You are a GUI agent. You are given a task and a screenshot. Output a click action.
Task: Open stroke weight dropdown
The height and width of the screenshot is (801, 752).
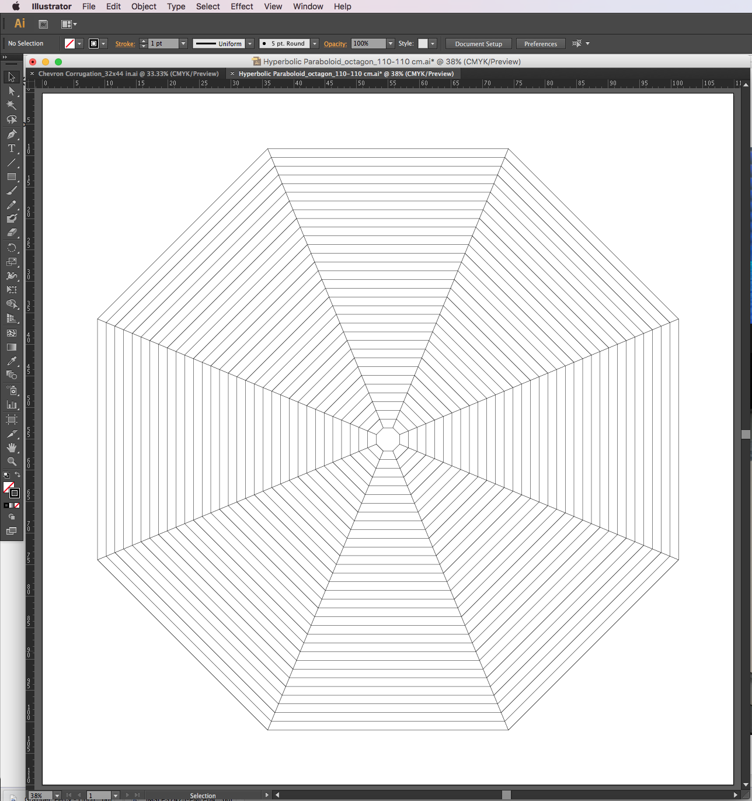pos(183,44)
